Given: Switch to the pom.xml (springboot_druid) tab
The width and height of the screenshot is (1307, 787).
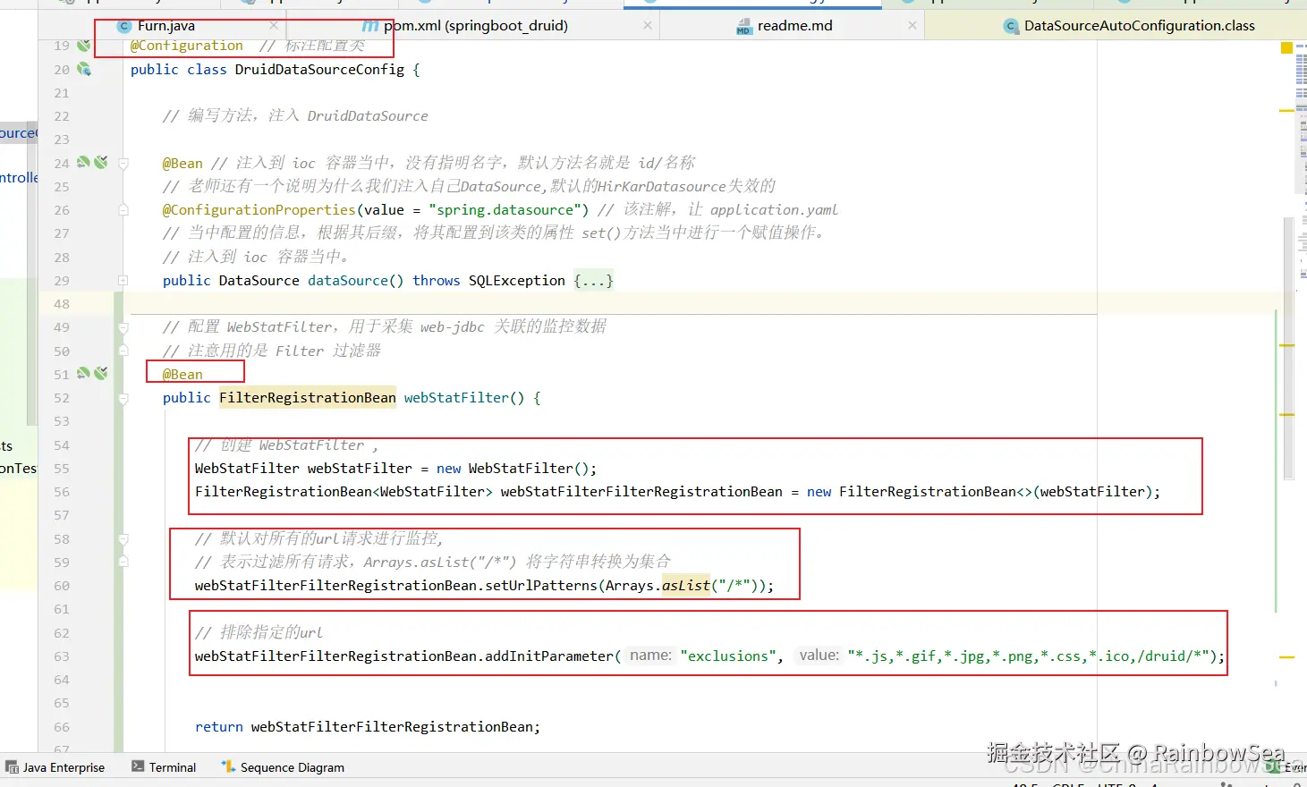Looking at the screenshot, I should click(476, 26).
